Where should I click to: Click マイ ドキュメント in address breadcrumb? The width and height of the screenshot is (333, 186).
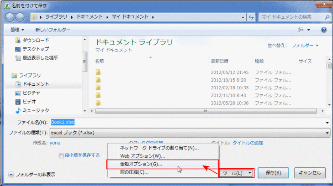(130, 17)
